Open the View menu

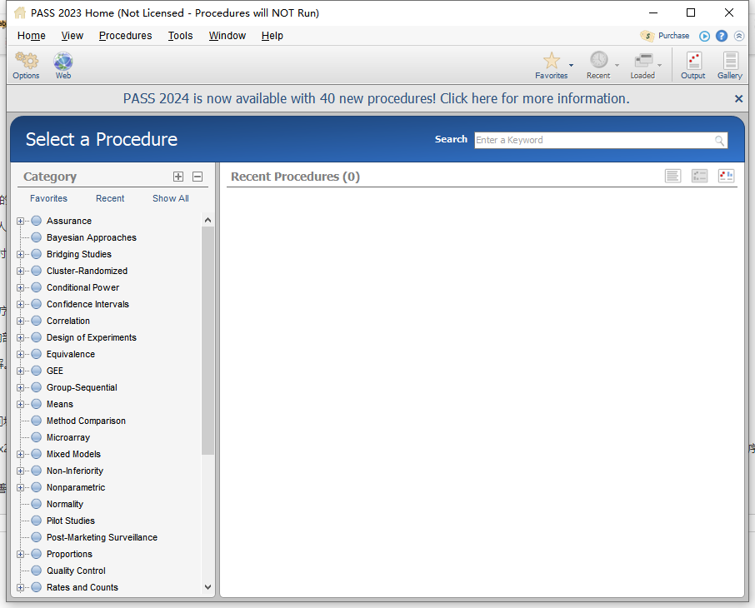tap(72, 36)
